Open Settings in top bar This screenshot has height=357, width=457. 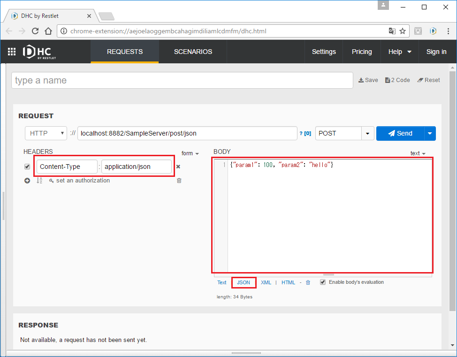pyautogui.click(x=324, y=52)
